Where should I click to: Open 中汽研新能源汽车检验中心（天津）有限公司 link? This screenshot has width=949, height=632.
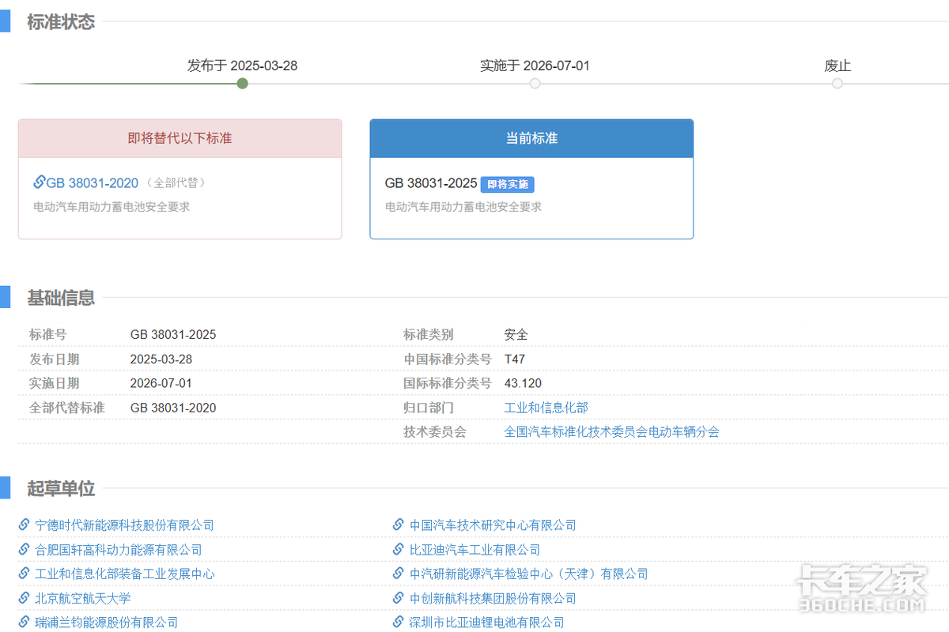[x=528, y=574]
